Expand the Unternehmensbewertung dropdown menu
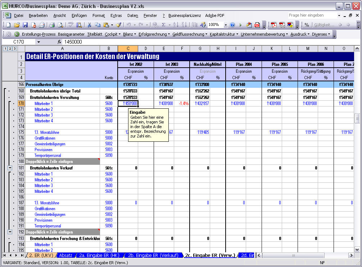The height and width of the screenshot is (267, 362). click(264, 34)
